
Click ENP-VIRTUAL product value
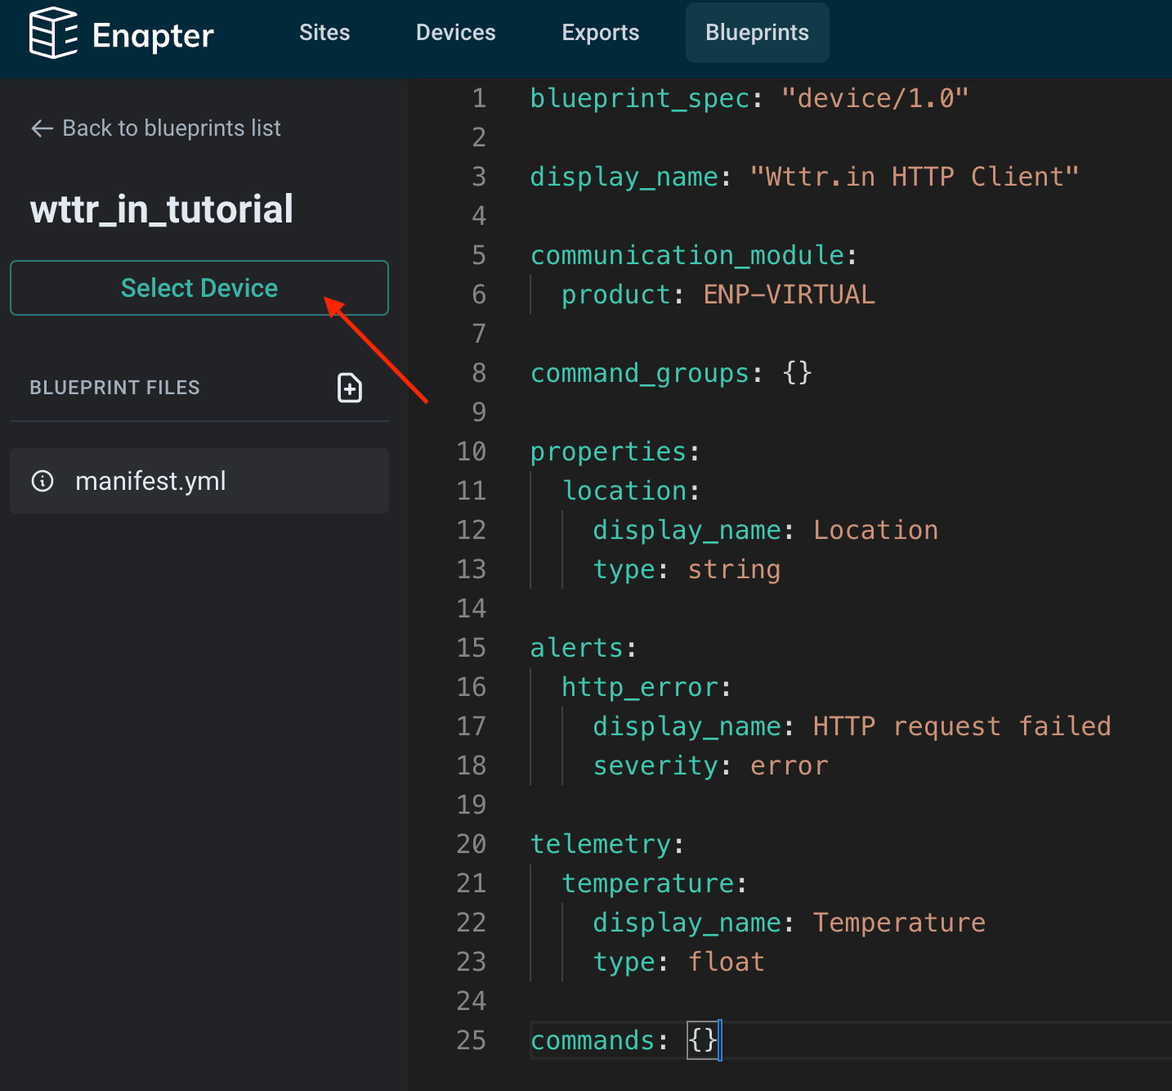click(789, 294)
